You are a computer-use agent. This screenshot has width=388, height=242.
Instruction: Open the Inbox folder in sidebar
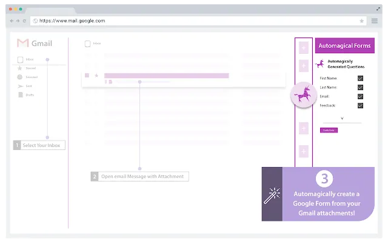(30, 59)
